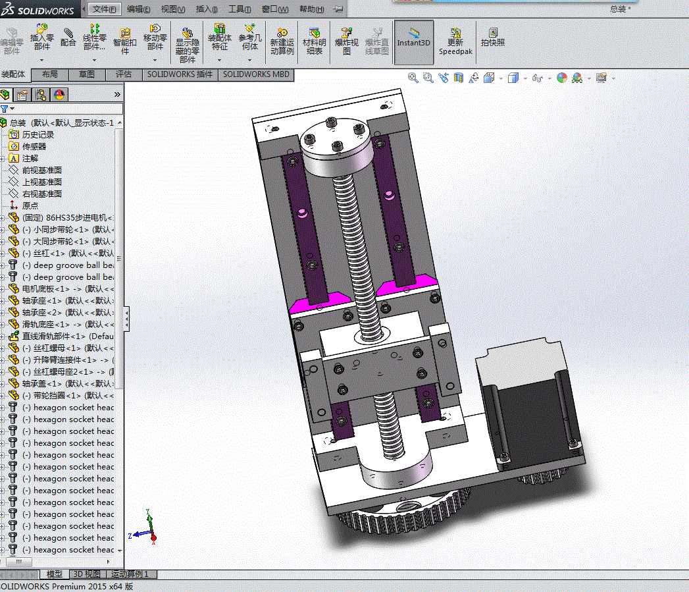Open 爆炸视图 exploded view tool
Screen dimensions: 689x592
click(x=346, y=41)
